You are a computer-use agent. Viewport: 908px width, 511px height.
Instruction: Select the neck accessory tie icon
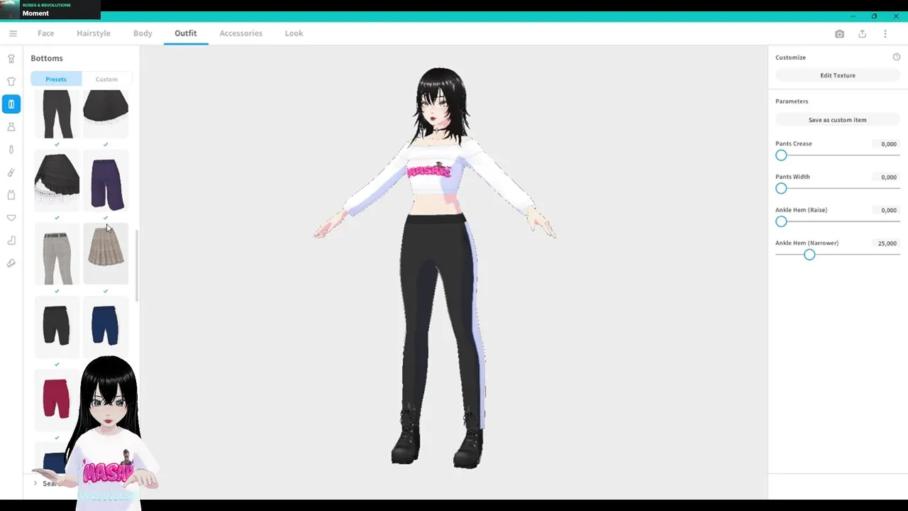coord(11,150)
